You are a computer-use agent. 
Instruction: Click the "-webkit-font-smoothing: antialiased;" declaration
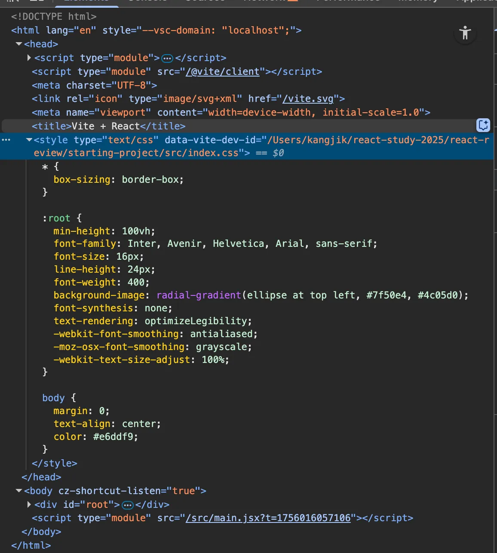156,334
